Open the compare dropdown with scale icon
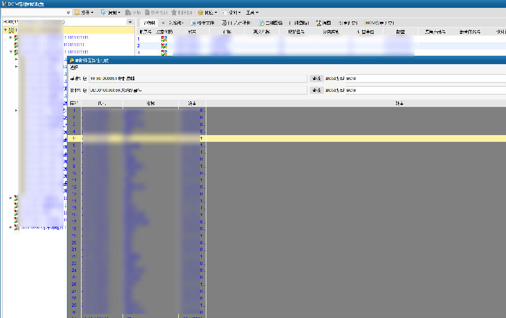This screenshot has width=506, height=318. pyautogui.click(x=207, y=12)
